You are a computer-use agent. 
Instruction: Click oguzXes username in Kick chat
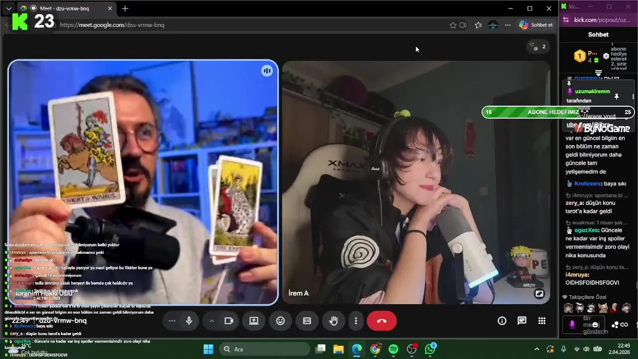tap(586, 230)
